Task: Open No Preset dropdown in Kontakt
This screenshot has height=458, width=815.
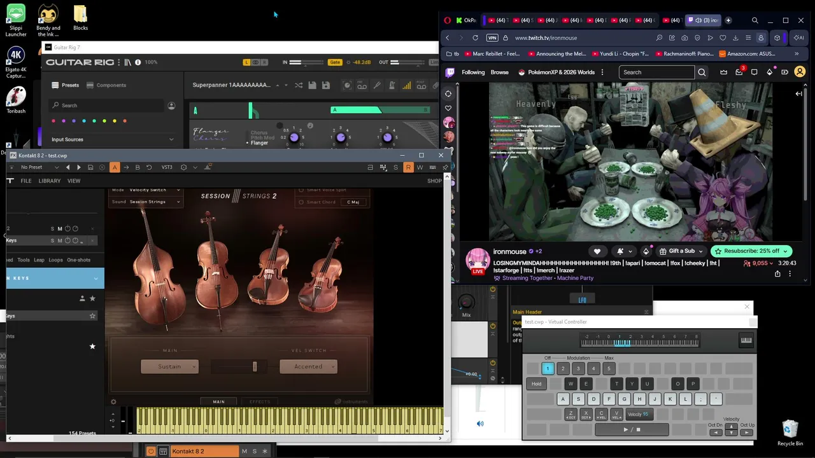Action: (39, 167)
